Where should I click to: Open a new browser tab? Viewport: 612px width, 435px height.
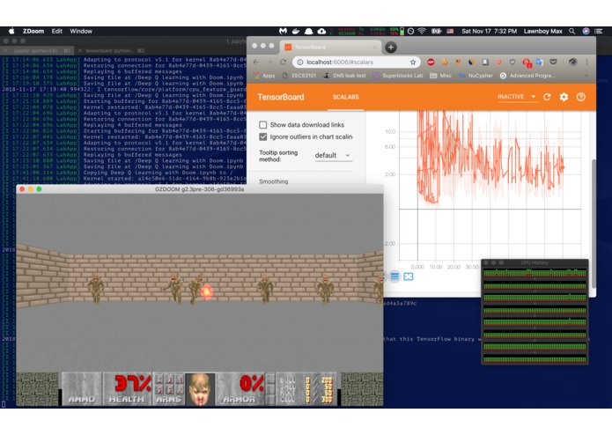[x=391, y=48]
